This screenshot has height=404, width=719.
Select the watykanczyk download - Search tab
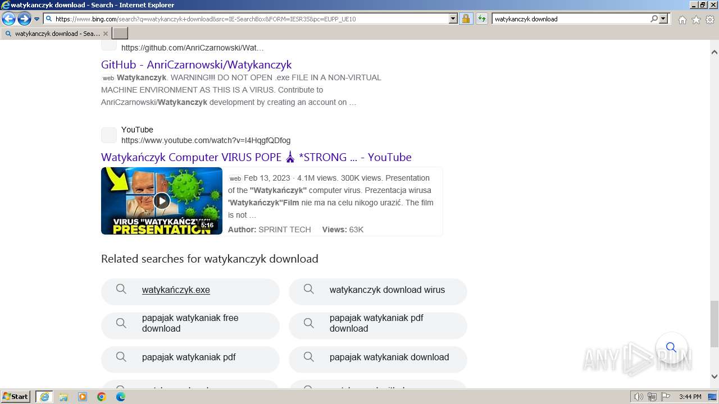click(56, 34)
